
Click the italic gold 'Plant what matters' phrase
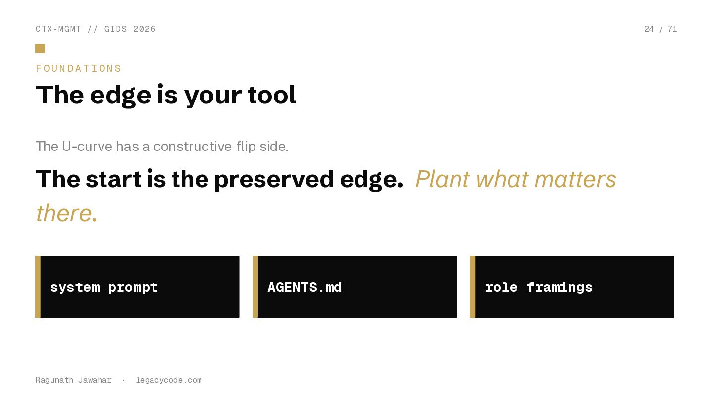pyautogui.click(x=515, y=179)
